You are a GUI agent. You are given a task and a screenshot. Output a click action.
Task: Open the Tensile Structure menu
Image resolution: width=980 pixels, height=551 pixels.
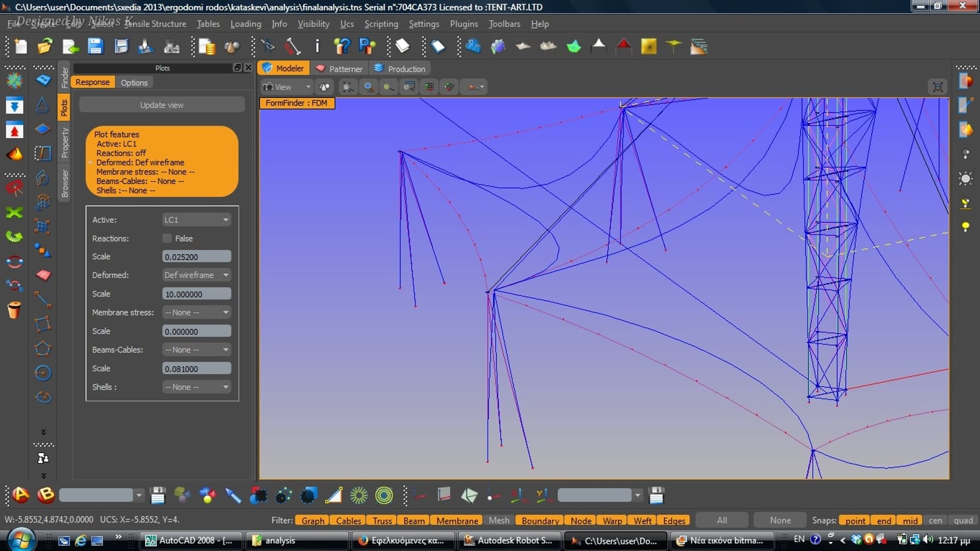click(x=155, y=24)
